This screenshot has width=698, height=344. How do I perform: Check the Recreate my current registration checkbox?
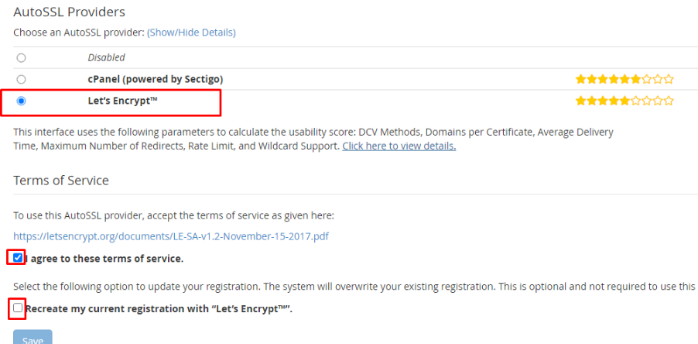click(x=18, y=308)
